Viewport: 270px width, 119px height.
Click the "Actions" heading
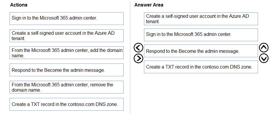[19, 5]
